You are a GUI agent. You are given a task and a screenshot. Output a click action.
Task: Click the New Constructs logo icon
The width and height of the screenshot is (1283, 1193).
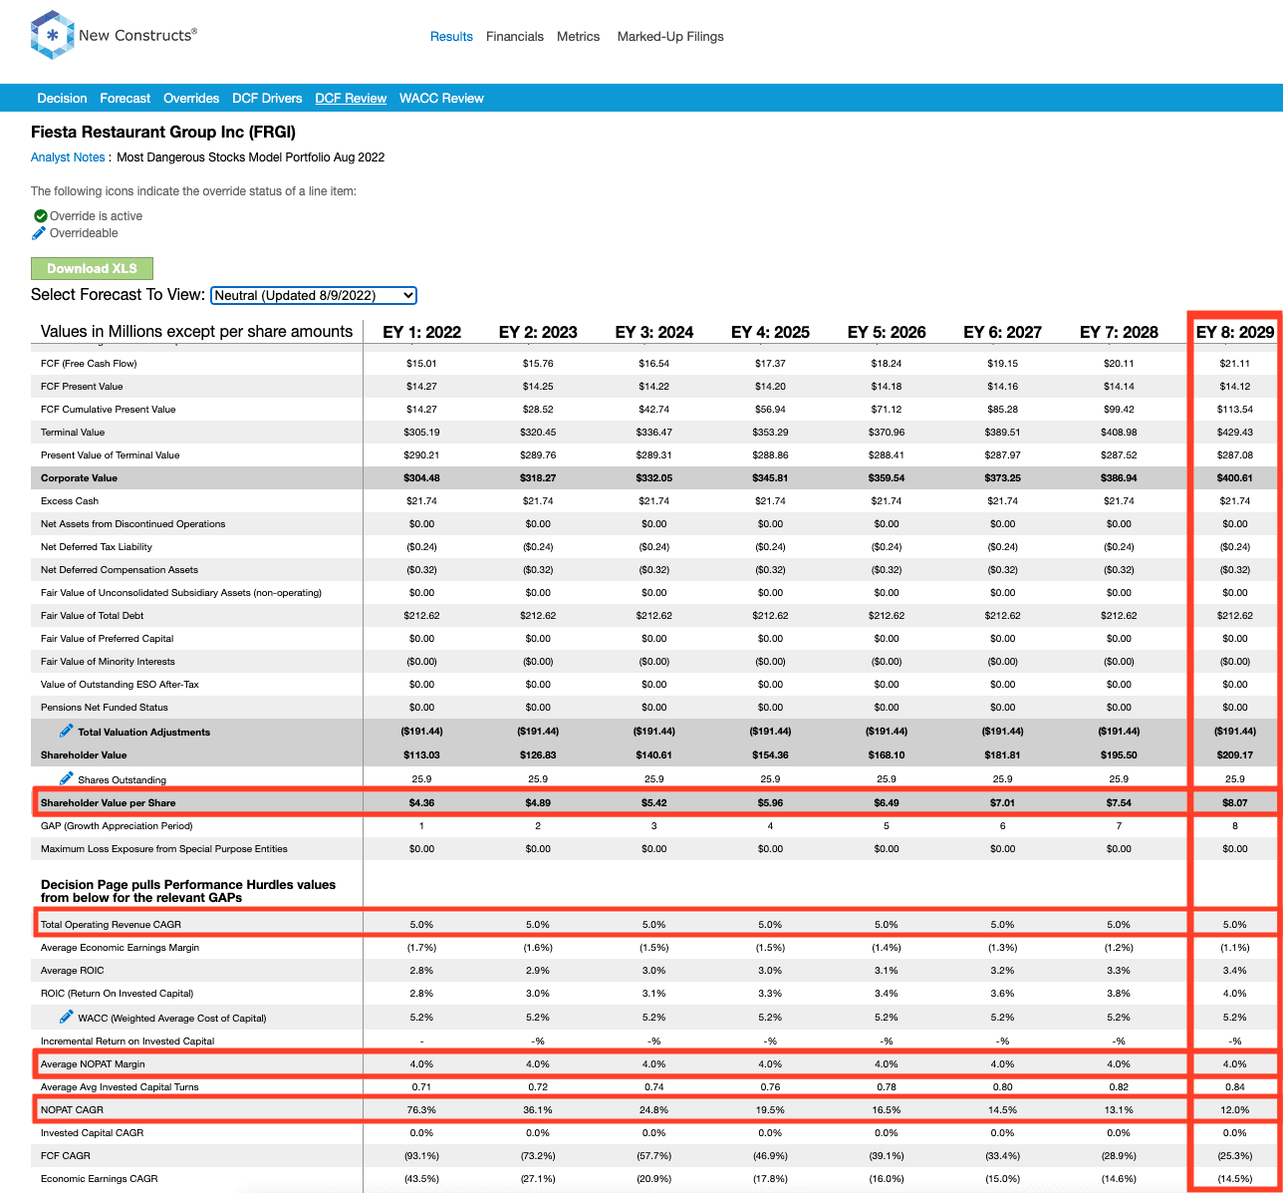[x=51, y=35]
